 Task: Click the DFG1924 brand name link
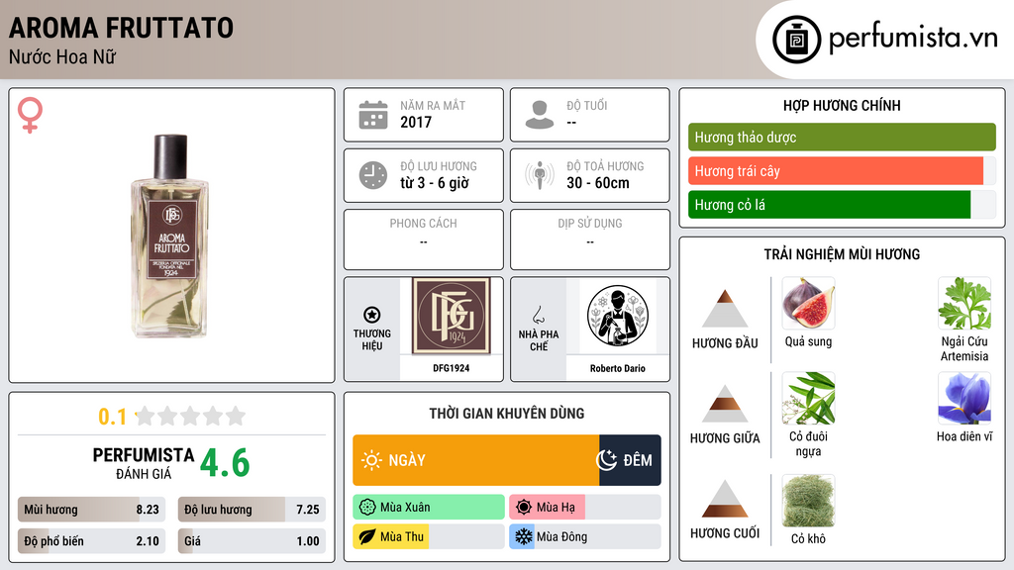click(x=452, y=368)
